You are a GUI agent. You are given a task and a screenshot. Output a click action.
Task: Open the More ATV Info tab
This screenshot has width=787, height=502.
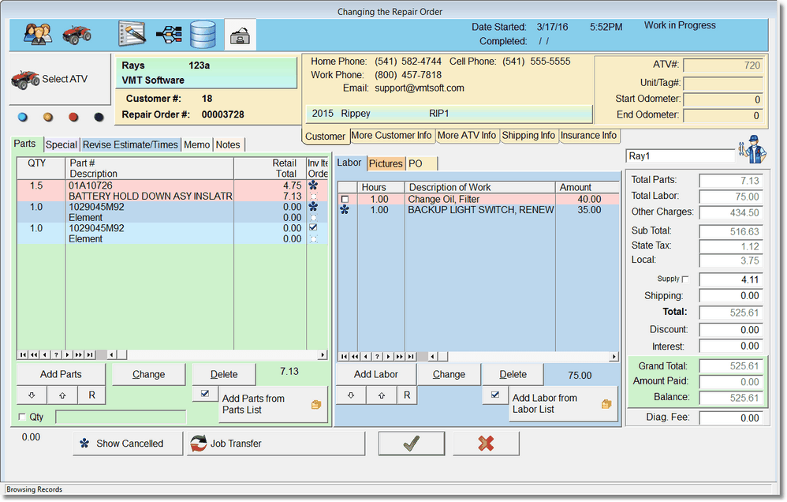(x=467, y=136)
